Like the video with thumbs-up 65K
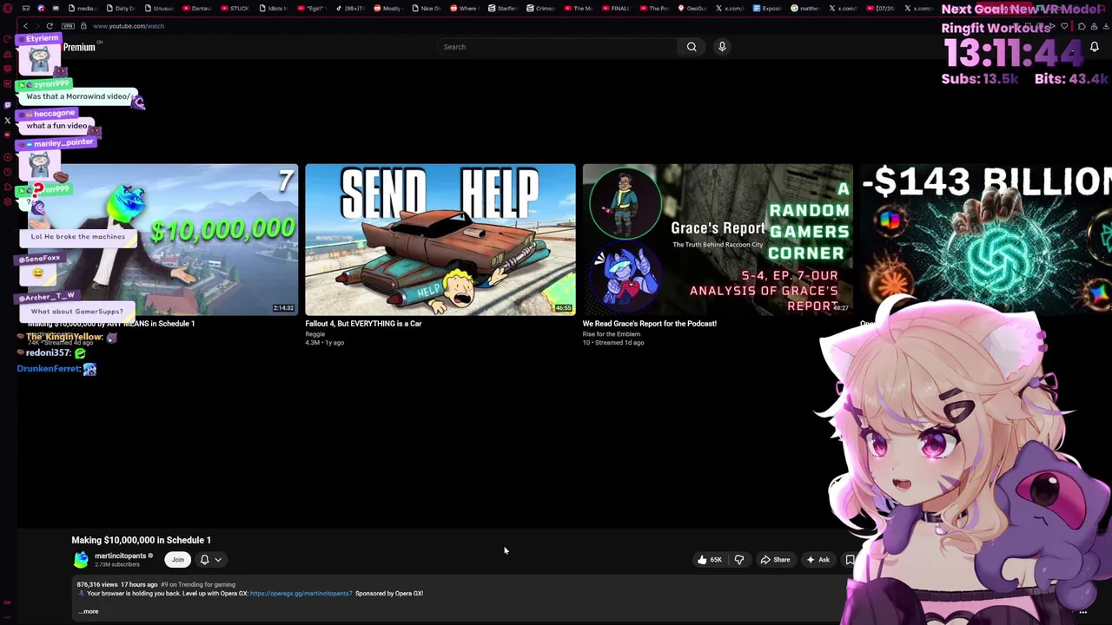Screen dimensions: 1112x625 point(710,560)
